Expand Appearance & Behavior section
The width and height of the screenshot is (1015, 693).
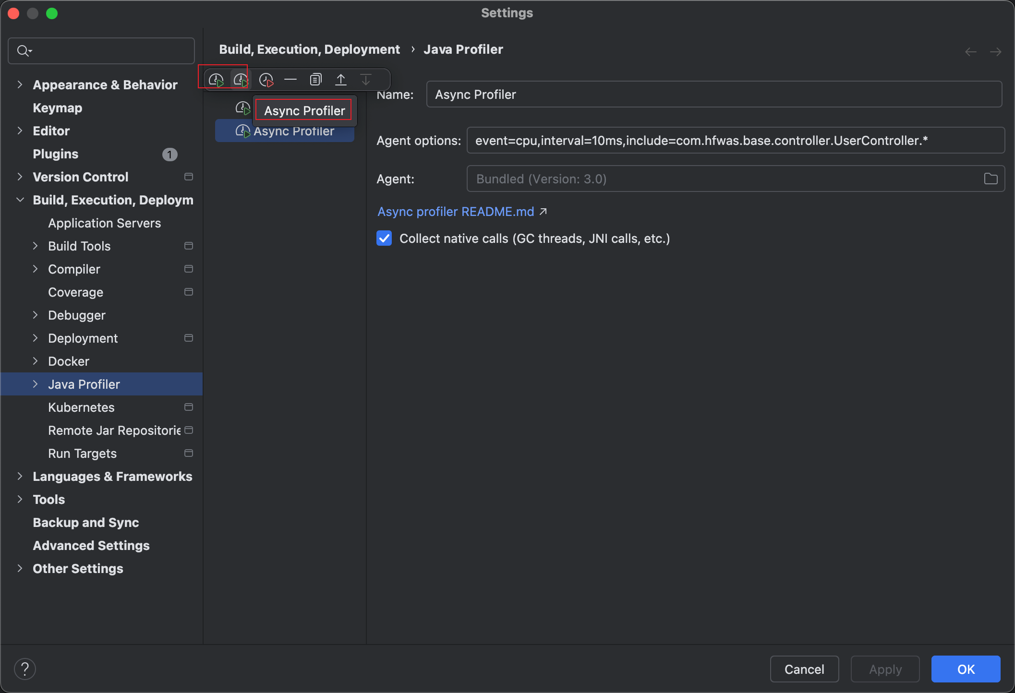tap(20, 85)
